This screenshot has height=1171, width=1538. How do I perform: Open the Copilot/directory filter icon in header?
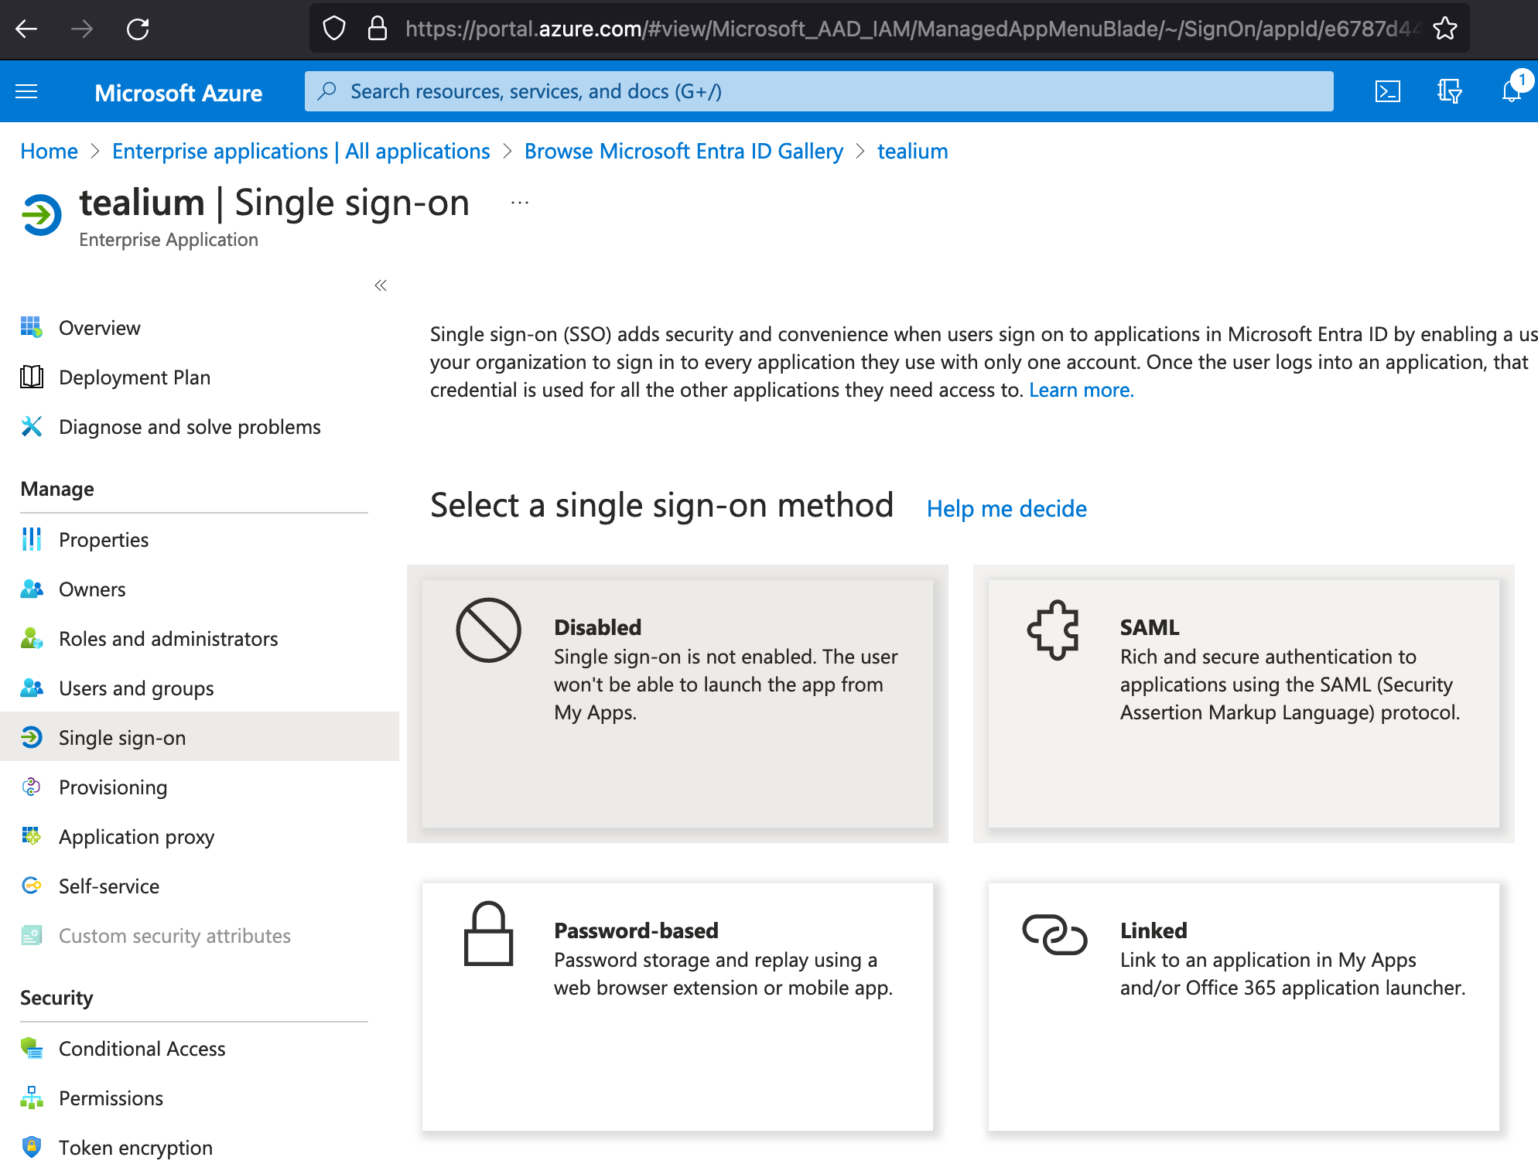(x=1449, y=92)
